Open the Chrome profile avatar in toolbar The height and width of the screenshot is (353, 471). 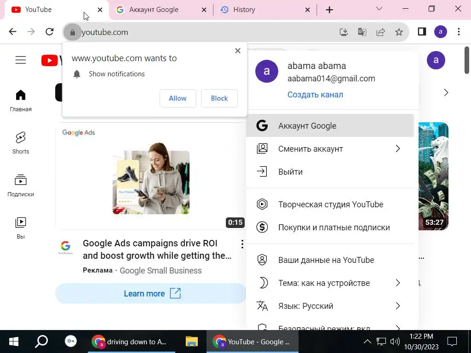[440, 32]
